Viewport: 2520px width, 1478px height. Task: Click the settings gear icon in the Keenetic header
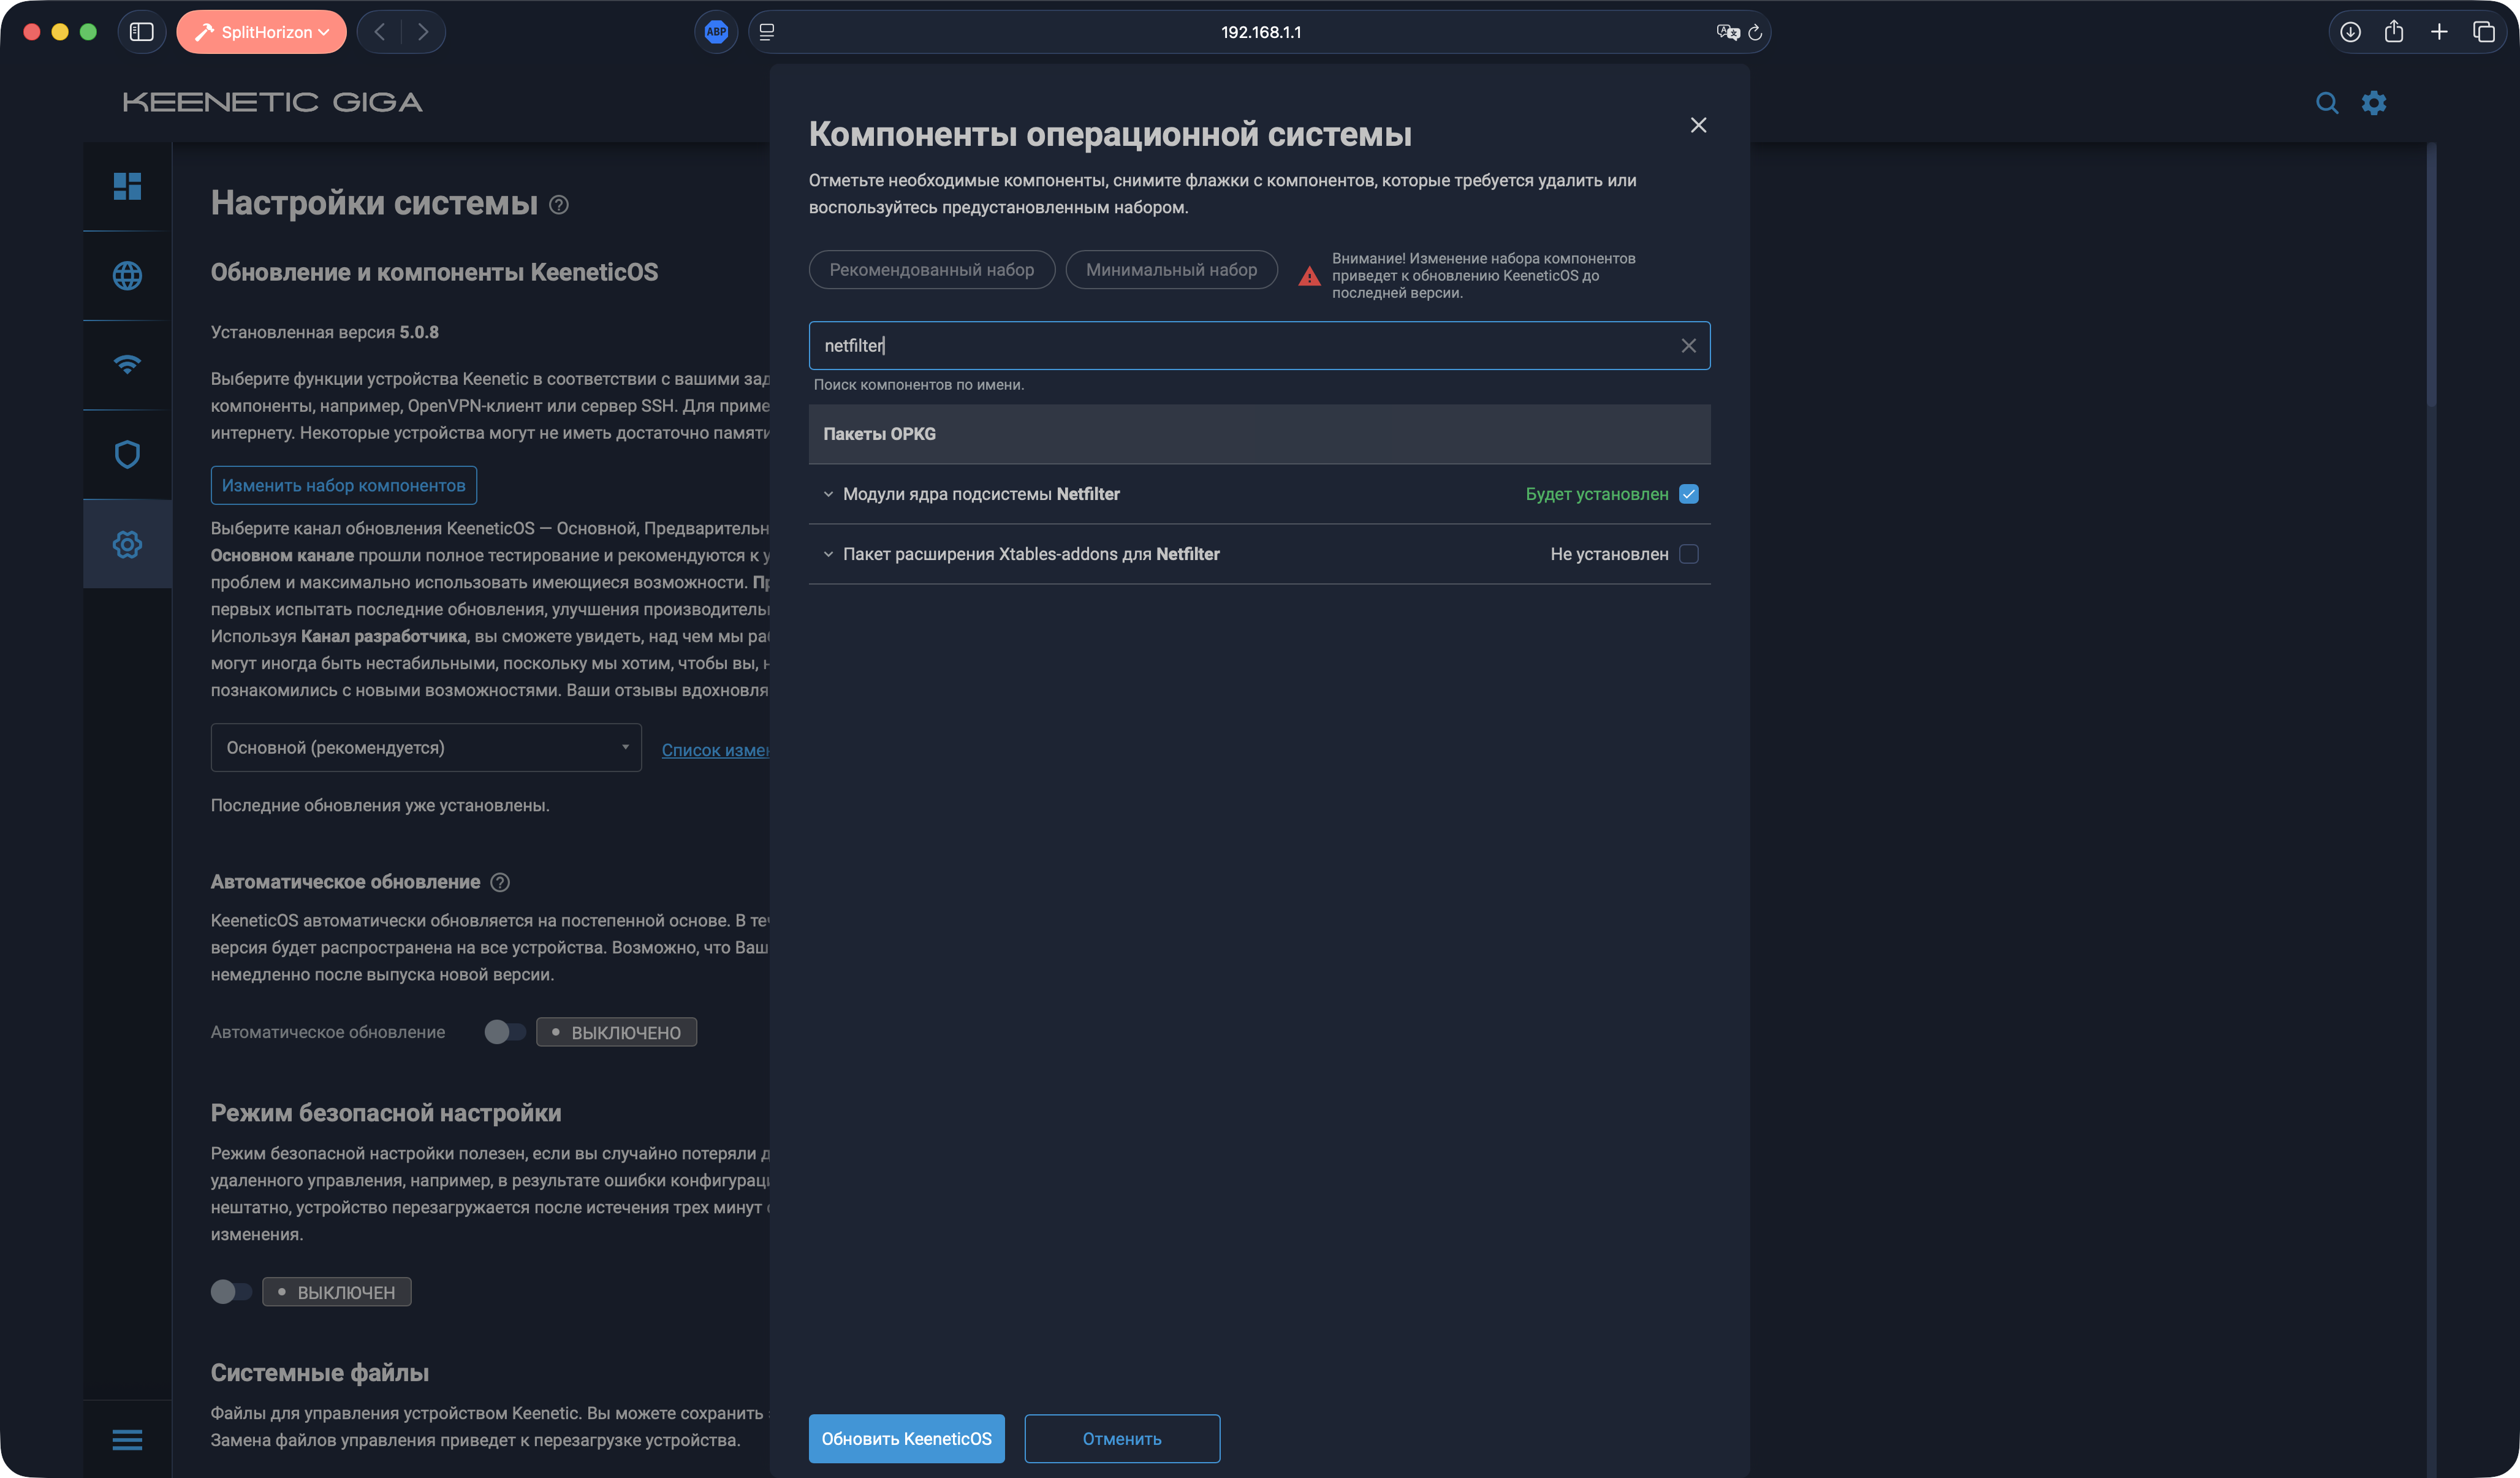[x=2374, y=102]
